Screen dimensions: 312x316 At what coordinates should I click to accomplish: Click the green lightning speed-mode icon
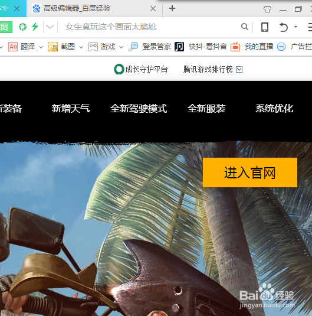pos(35,27)
